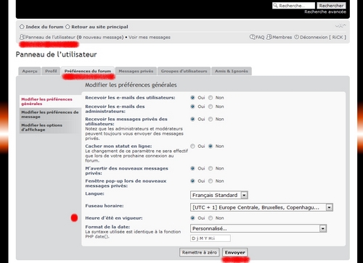This screenshot has height=263, width=363.
Task: Open the Format de la date dropdown
Action: point(258,228)
